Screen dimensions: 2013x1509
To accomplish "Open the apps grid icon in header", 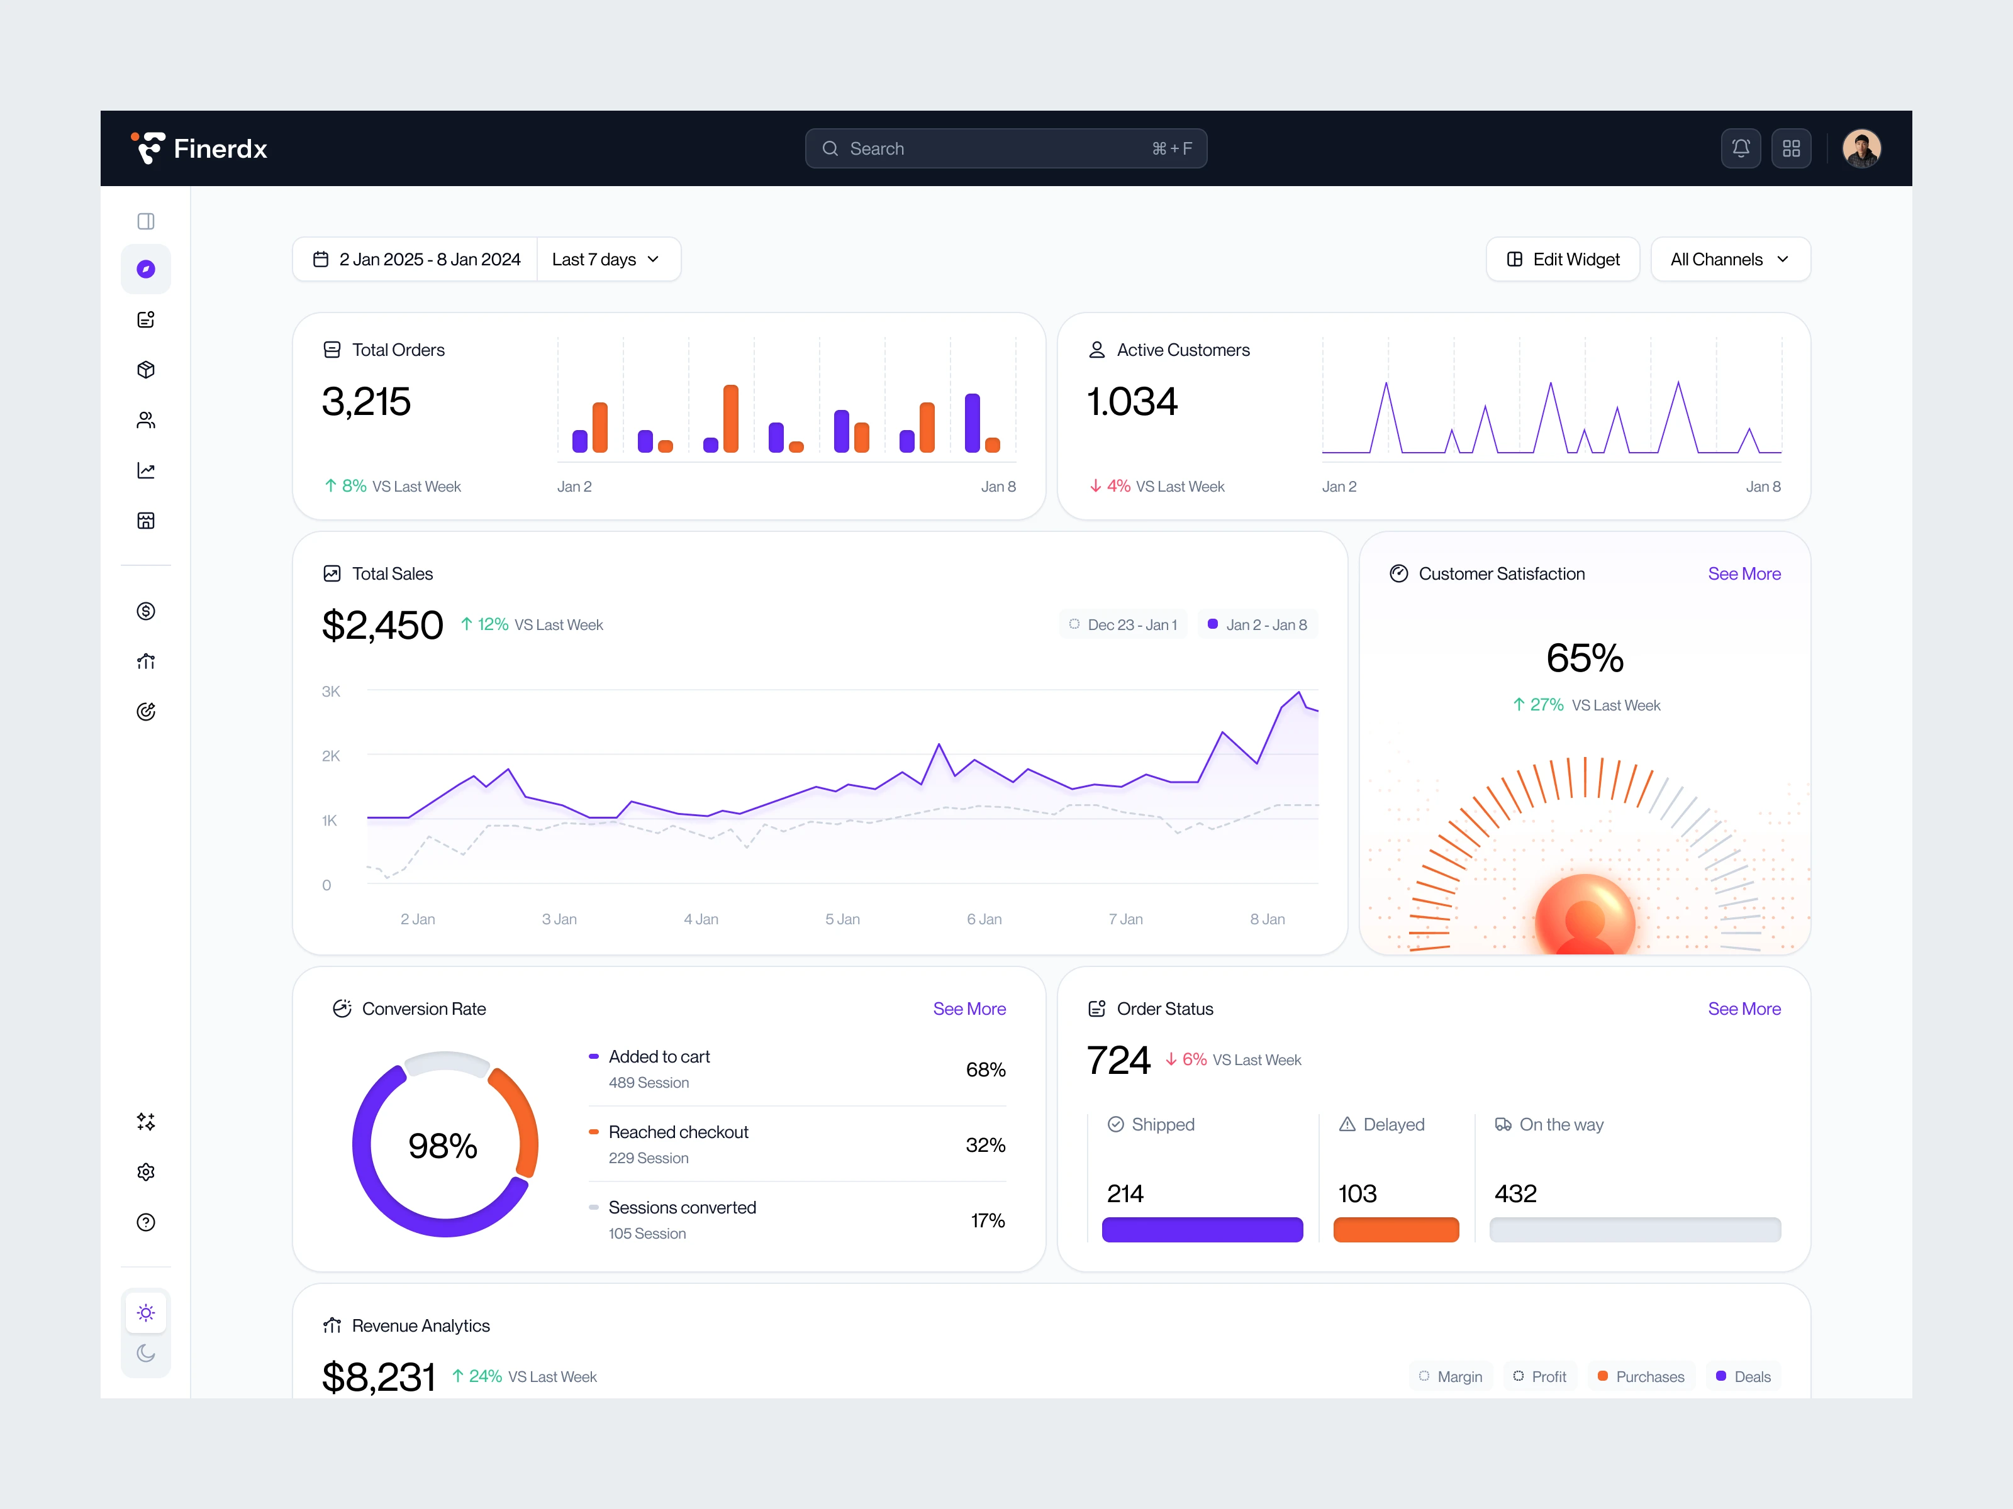I will pos(1791,148).
